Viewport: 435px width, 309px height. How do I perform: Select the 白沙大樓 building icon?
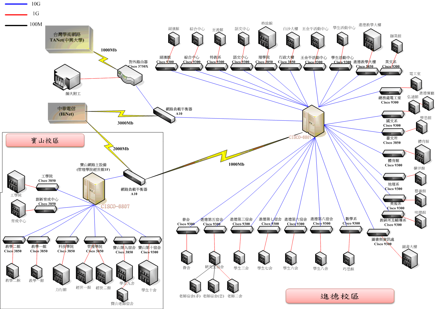(293, 41)
